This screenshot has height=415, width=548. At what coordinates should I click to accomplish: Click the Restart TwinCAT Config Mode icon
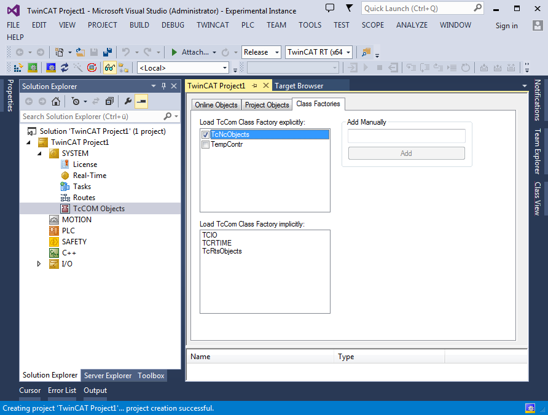click(x=51, y=68)
